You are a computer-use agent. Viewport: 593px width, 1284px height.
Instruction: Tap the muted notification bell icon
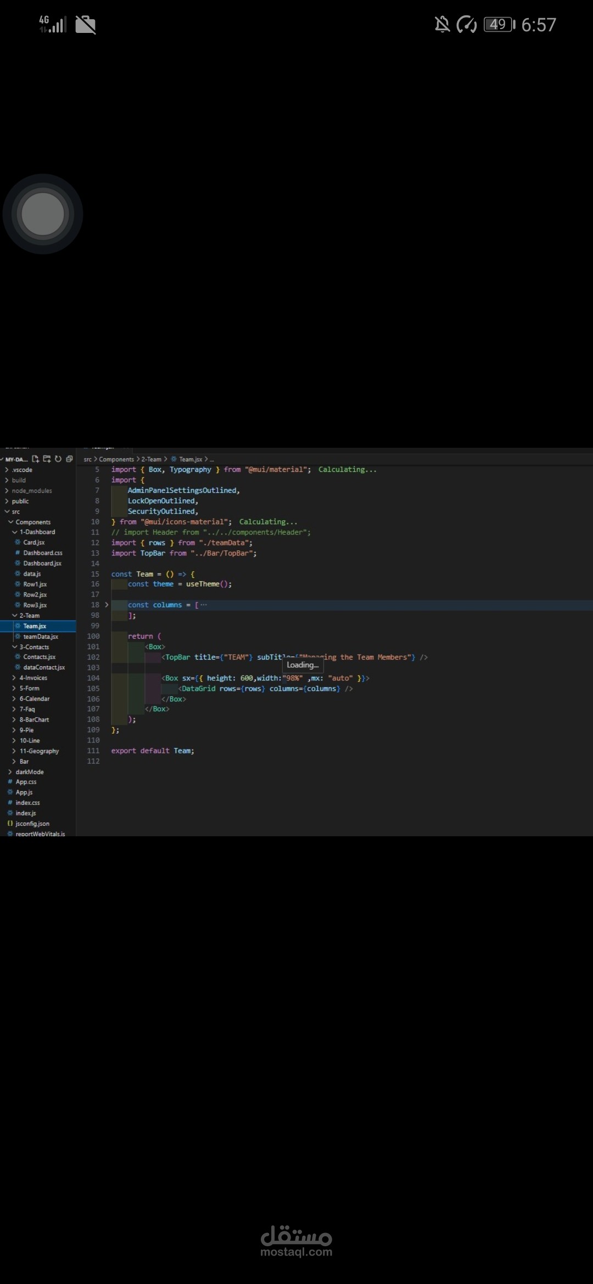[442, 24]
